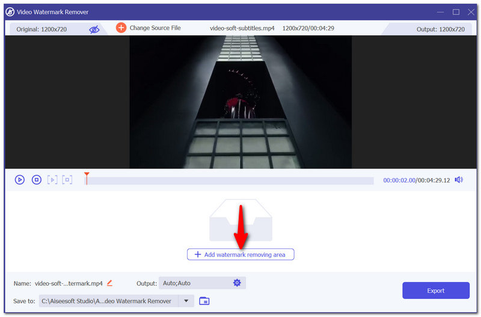The image size is (481, 317).
Task: Stop playback with the stop button
Action: (x=37, y=179)
